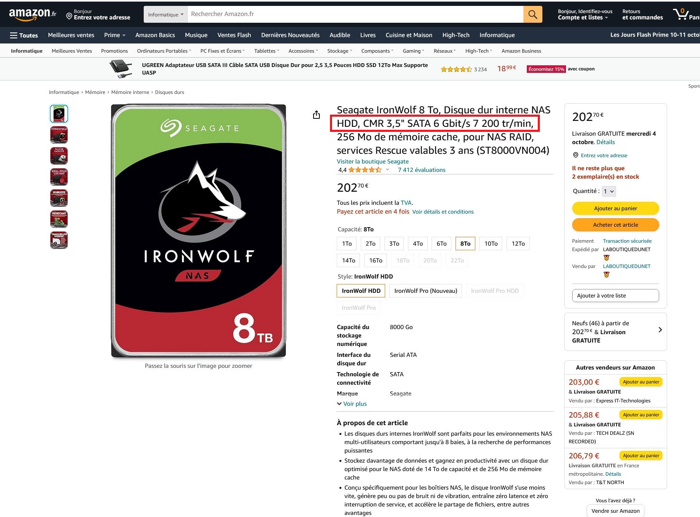The height and width of the screenshot is (517, 700).
Task: Open the chevron next to Neufs (46) offers
Action: [x=660, y=330]
